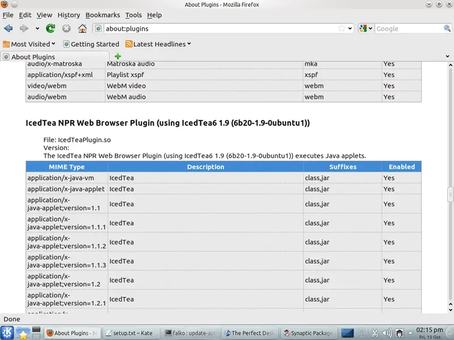
Task: Click the IcedTea NPR Web Browser Plugin heading
Action: tap(167, 123)
